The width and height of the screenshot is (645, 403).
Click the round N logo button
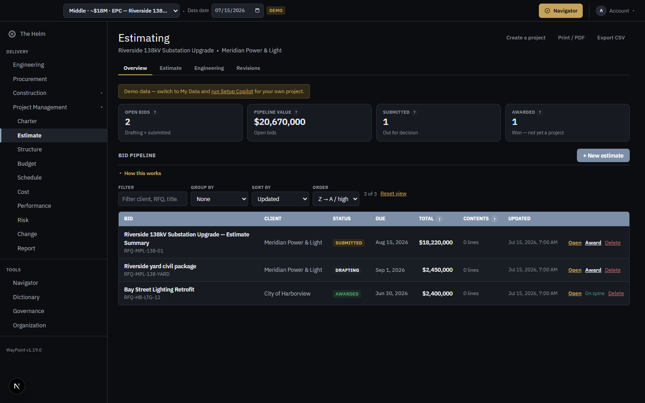(x=17, y=386)
